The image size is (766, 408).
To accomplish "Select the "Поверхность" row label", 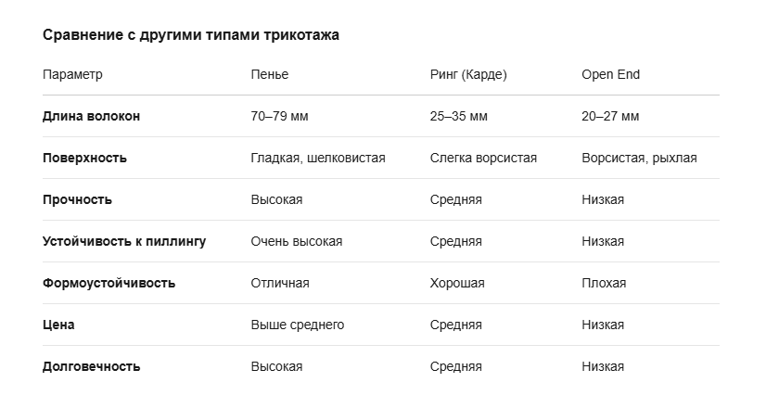I will coord(84,158).
